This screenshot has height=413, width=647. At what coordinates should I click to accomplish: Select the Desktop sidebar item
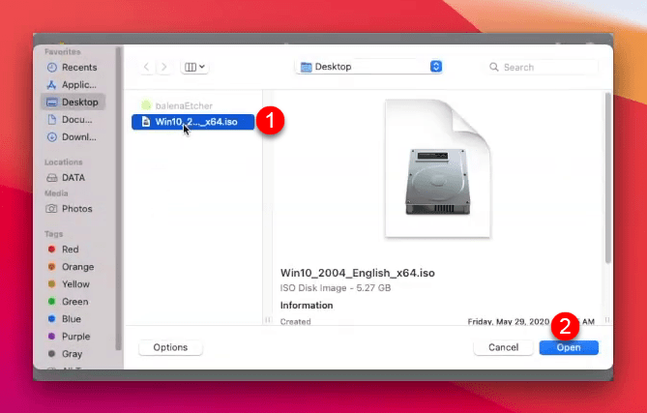[74, 102]
